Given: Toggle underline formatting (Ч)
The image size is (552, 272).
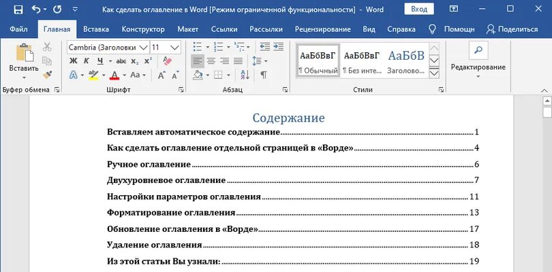Looking at the screenshot, I should (100, 61).
